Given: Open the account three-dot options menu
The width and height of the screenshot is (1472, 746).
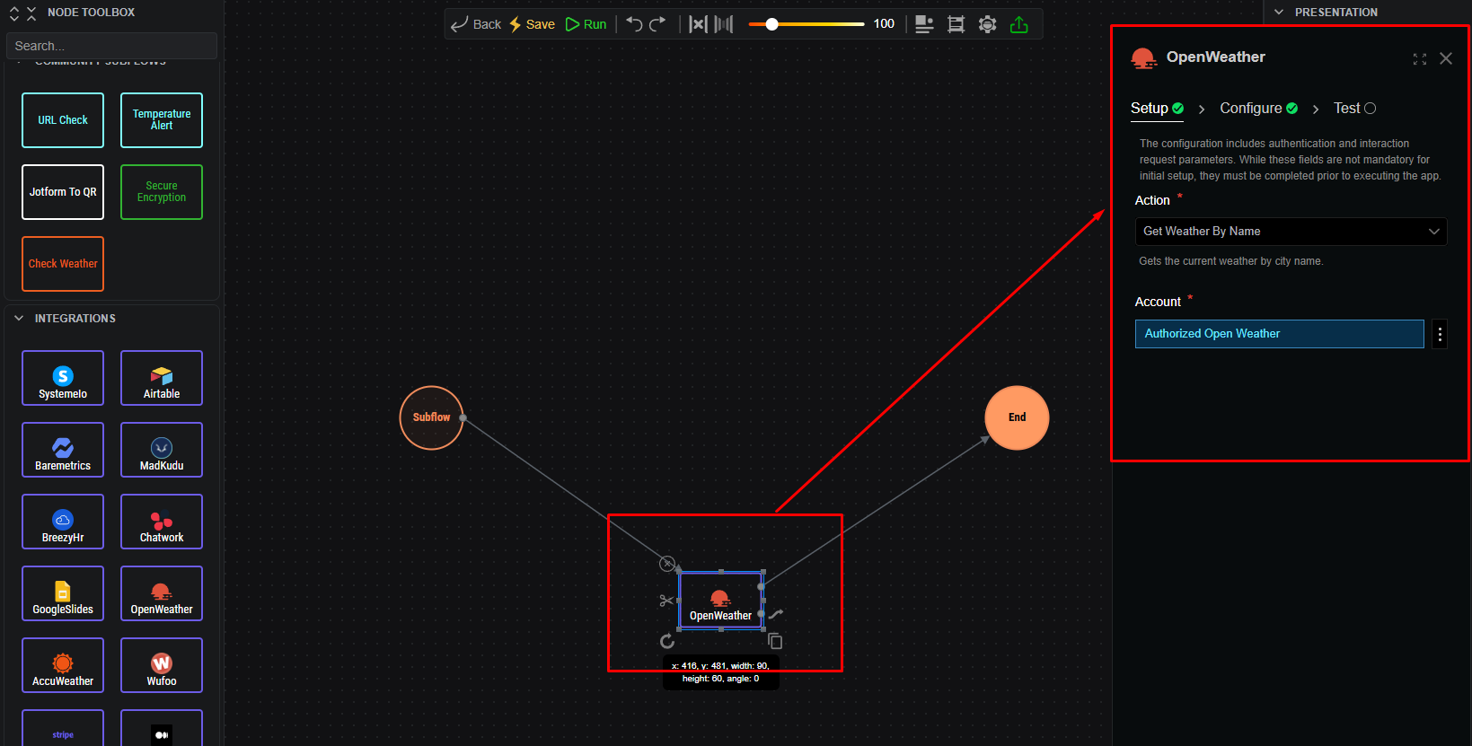Looking at the screenshot, I should 1440,334.
